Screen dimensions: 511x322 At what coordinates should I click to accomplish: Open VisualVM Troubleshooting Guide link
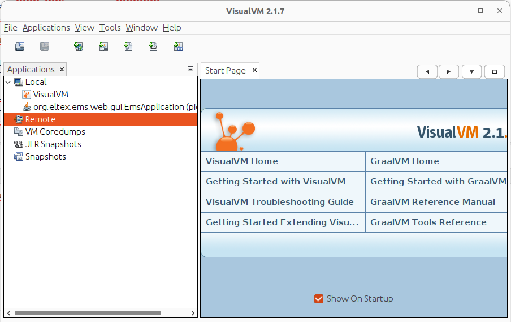(x=280, y=202)
